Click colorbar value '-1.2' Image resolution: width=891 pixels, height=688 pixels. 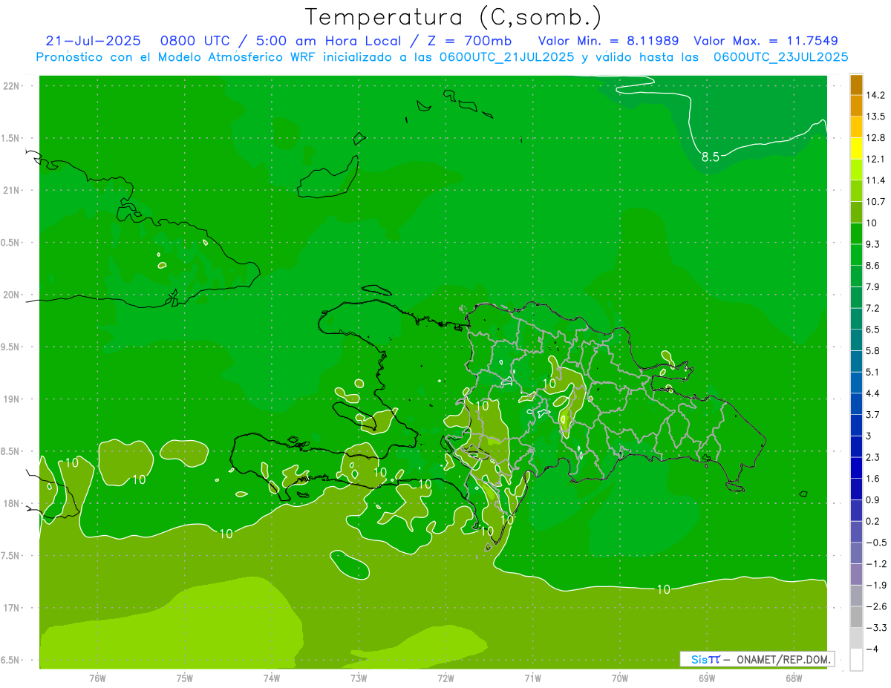875,564
